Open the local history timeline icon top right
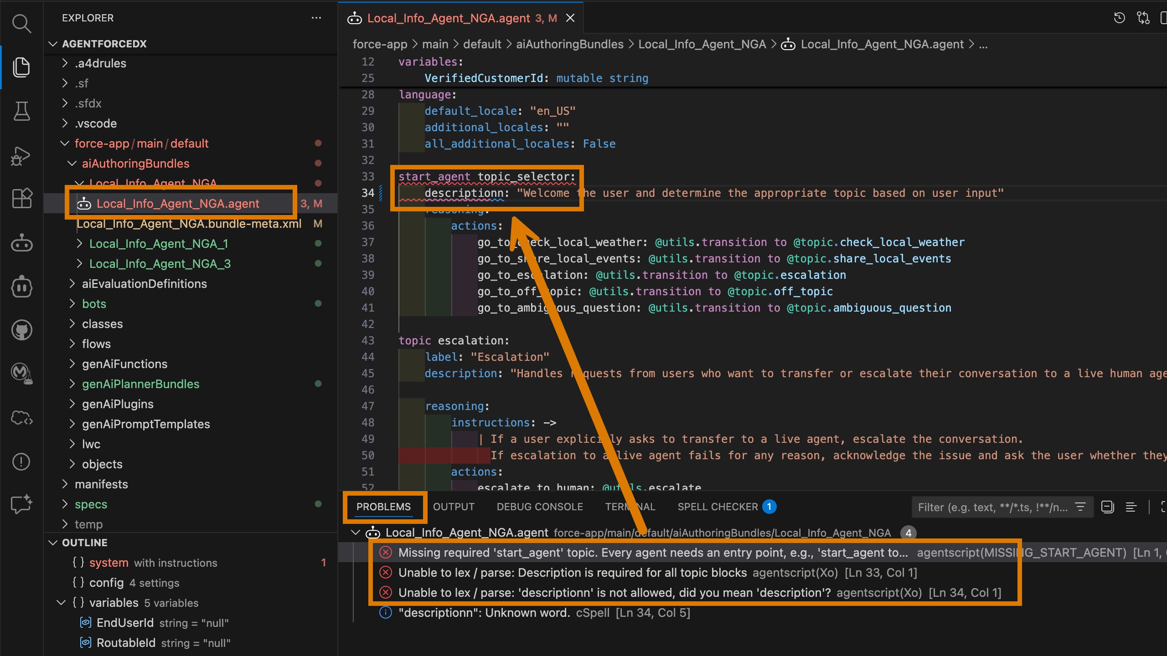Screen dimensions: 1167x656 pyautogui.click(x=1120, y=17)
